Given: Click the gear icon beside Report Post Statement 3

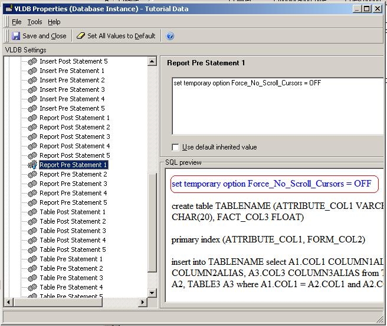Looking at the screenshot, I should point(32,137).
